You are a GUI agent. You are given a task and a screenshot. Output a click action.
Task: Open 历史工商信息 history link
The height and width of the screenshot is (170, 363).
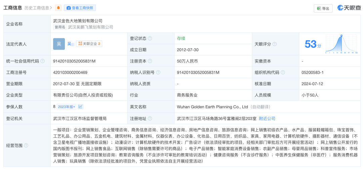[x=38, y=8]
